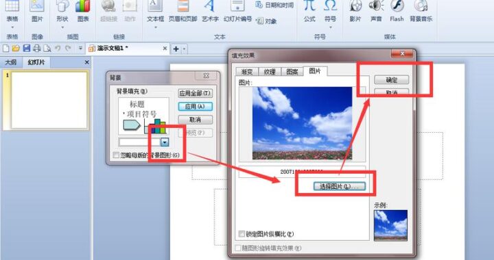Screen dimensions: 494x260
Task: Open background fill dropdown in 背景 dialog
Action: point(165,142)
